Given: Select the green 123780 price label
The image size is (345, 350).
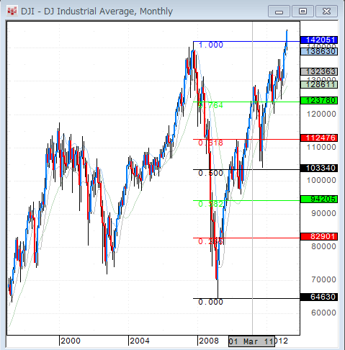Looking at the screenshot, I should point(319,100).
